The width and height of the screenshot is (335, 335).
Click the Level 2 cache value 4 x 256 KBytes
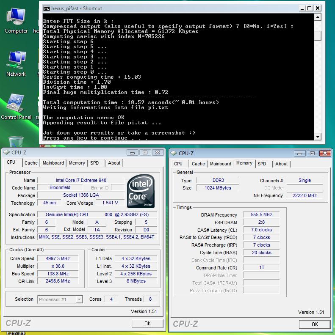(136, 274)
